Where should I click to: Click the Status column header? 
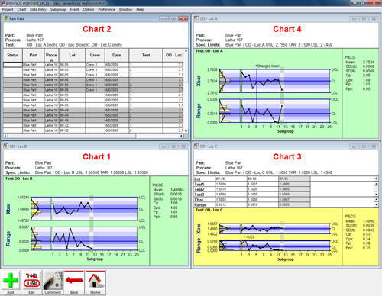coord(13,55)
